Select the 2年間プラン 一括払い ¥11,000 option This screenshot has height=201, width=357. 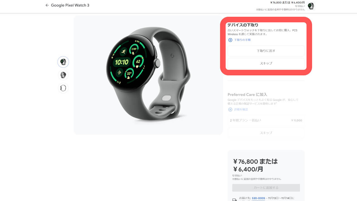(x=266, y=120)
